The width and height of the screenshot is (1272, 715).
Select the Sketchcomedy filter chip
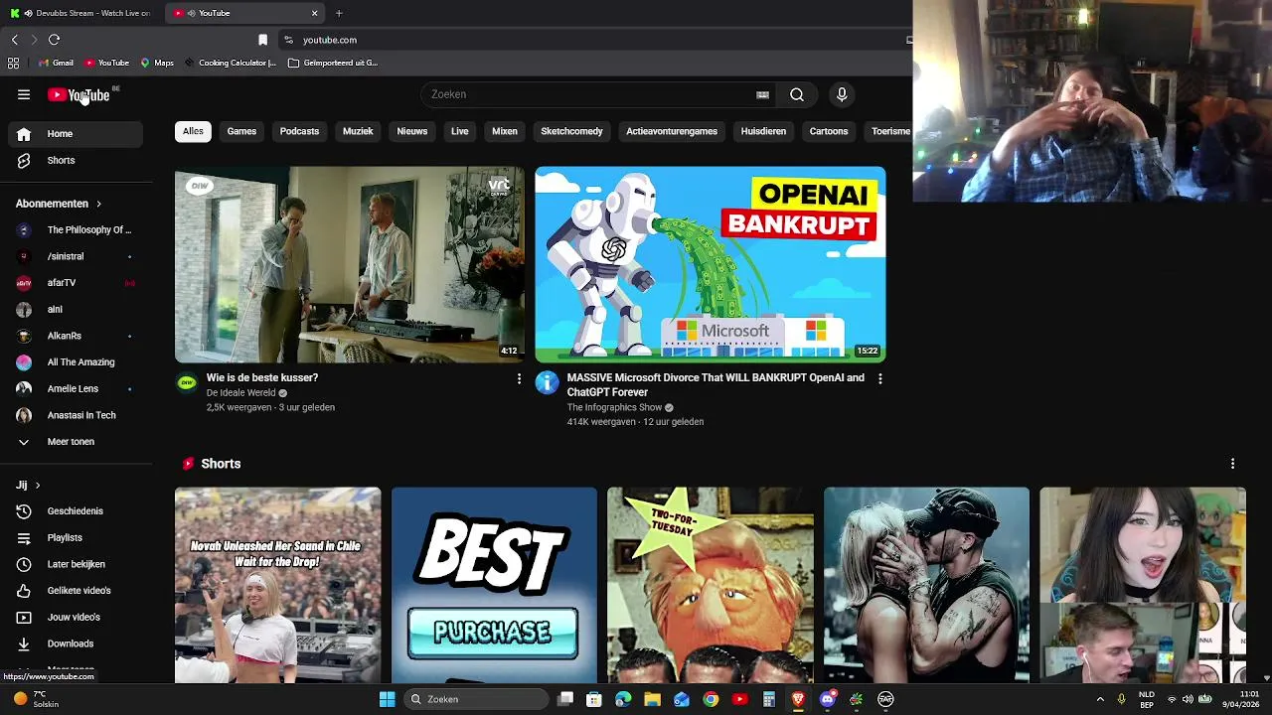571,131
